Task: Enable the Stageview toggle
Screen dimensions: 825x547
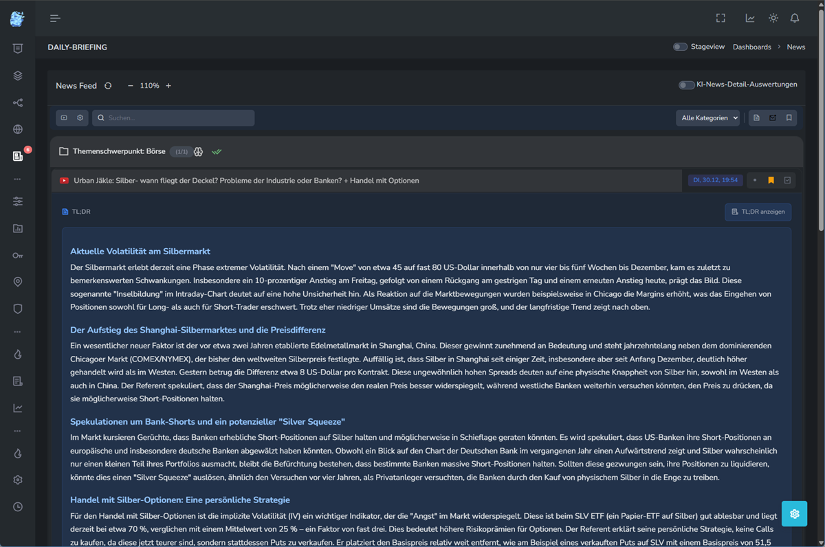Action: [680, 46]
